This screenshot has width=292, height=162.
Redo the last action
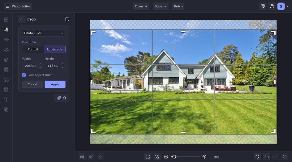tap(276, 157)
